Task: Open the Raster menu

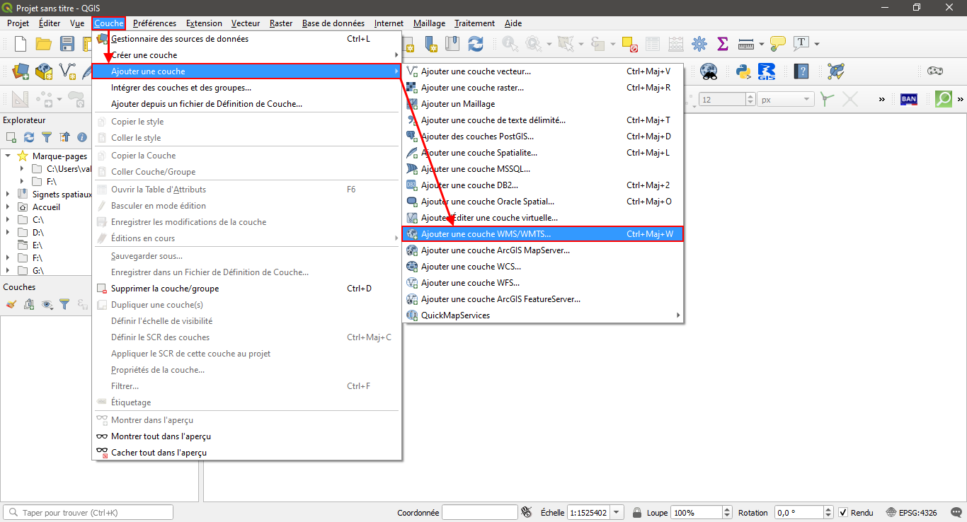Action: point(281,23)
